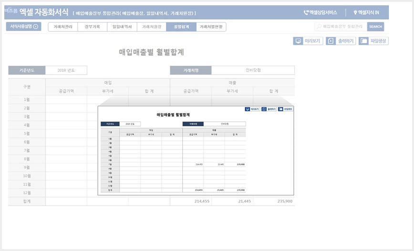This screenshot has width=414, height=251.
Task: Click the 235,900 grand total value
Action: (x=285, y=201)
